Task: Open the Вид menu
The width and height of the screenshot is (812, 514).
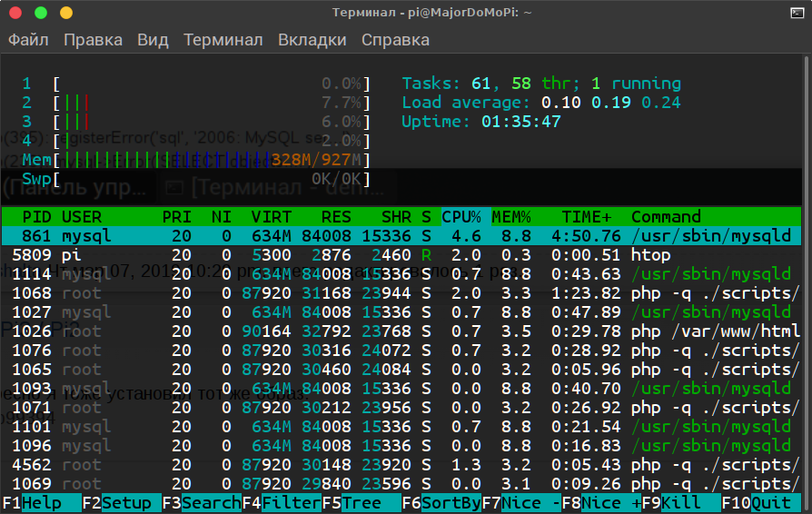Action: pos(153,40)
